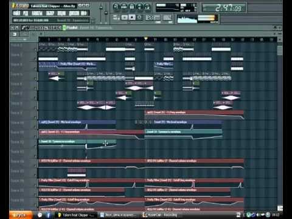Image resolution: width=292 pixels, height=219 pixels.
Task: Open the FILE menu
Action: click(16, 13)
